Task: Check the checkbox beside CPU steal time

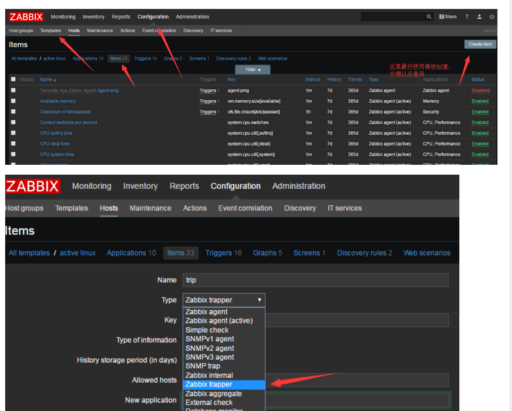Action: [x=13, y=144]
